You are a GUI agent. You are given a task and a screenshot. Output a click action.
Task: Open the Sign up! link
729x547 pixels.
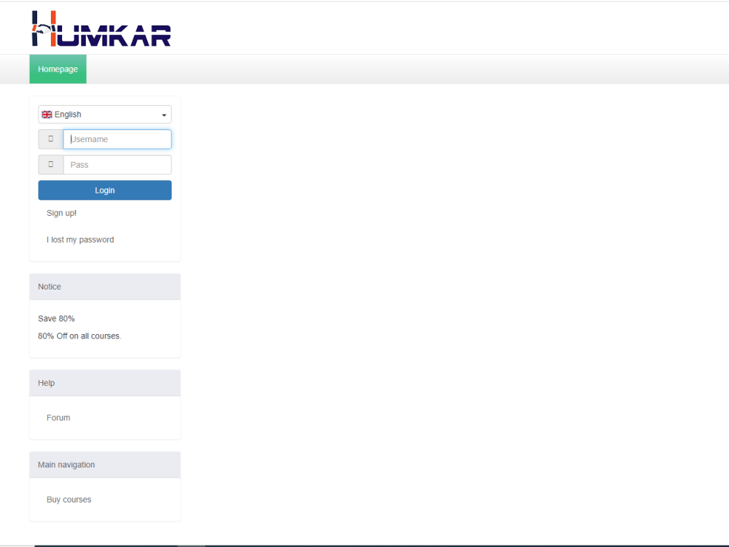[61, 213]
